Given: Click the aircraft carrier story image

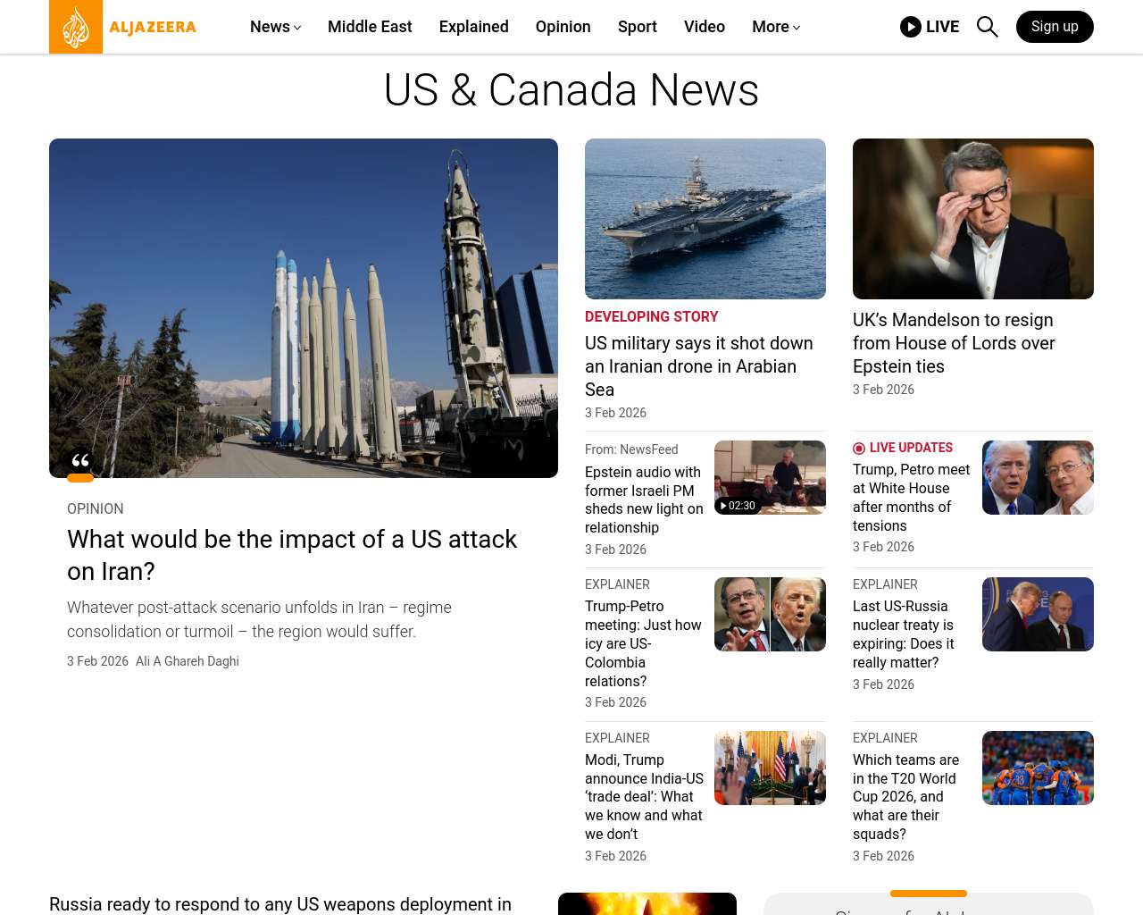Looking at the screenshot, I should (705, 219).
